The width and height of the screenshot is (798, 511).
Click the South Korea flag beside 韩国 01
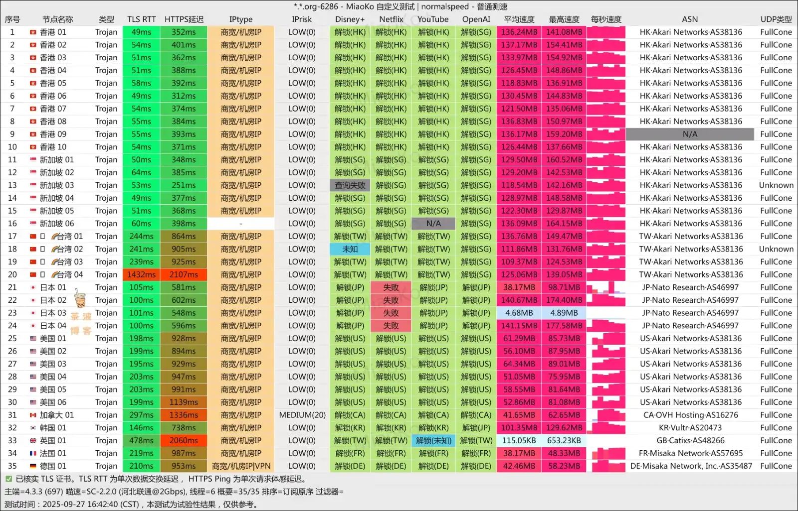[33, 428]
